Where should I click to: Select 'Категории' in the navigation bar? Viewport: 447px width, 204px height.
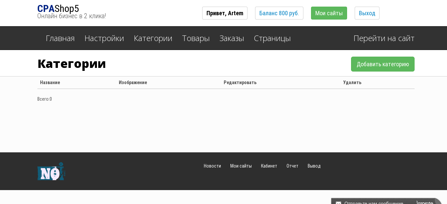click(153, 38)
